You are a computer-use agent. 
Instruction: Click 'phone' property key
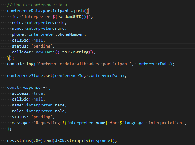[x=18, y=34]
